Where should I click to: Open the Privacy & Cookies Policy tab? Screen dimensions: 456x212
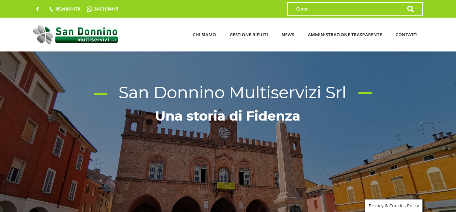click(394, 206)
